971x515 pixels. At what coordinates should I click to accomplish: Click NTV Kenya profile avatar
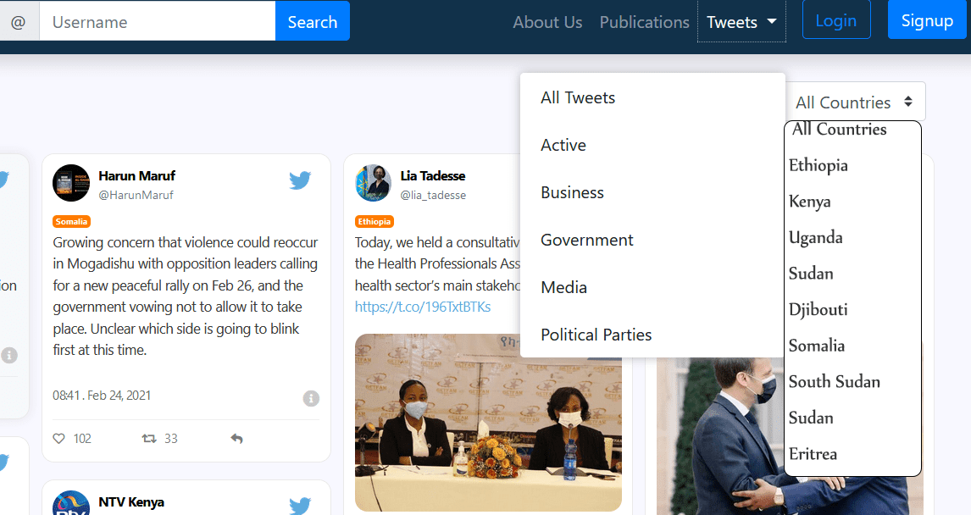[x=71, y=503]
